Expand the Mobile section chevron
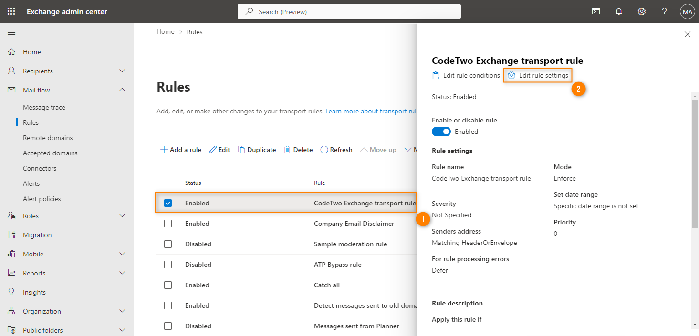The image size is (699, 336). 122,254
